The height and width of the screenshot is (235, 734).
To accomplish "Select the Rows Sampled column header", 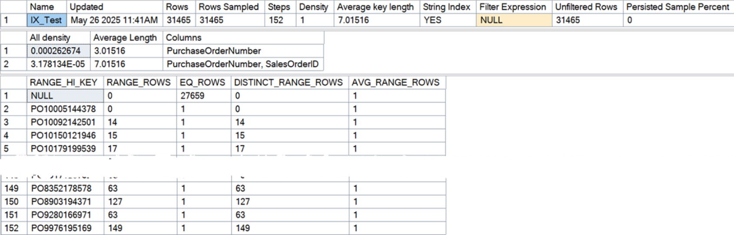I will (x=230, y=7).
